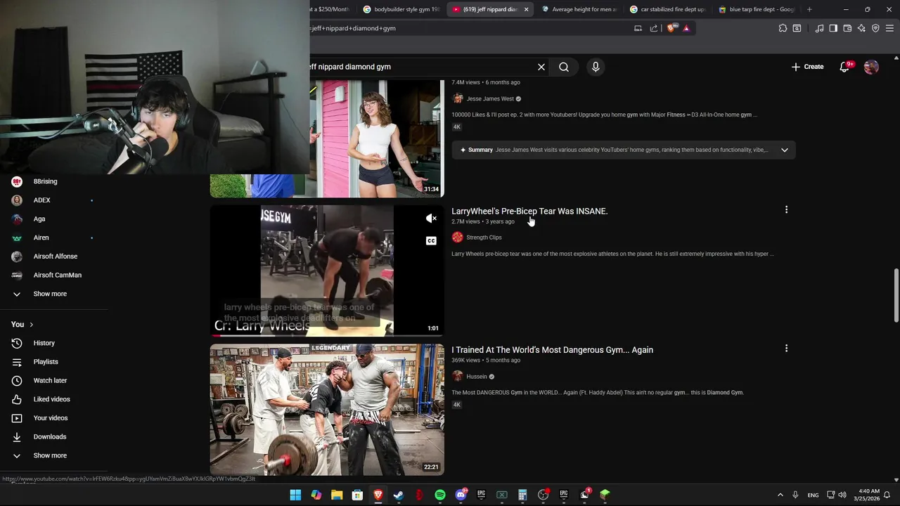Open Watch later in the sidebar
This screenshot has height=506, width=900.
(50, 380)
